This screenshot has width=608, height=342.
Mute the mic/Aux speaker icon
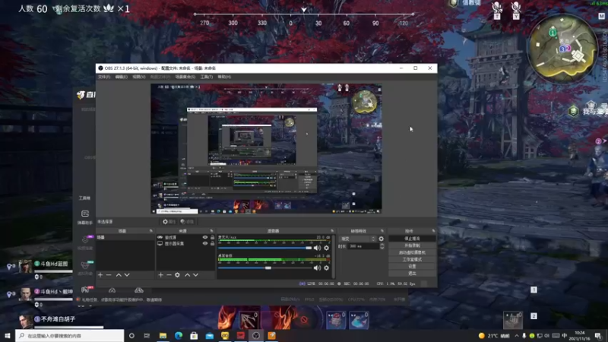[317, 248]
